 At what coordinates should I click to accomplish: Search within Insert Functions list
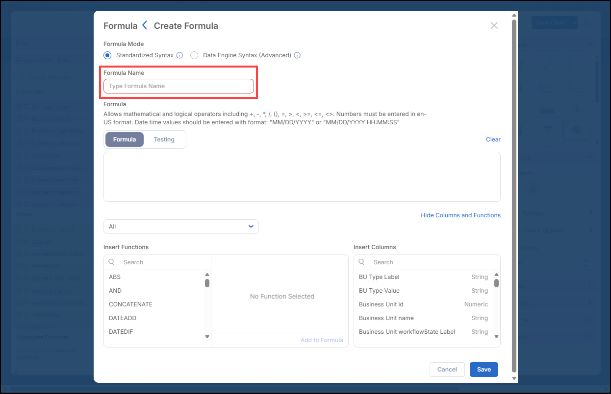(157, 262)
